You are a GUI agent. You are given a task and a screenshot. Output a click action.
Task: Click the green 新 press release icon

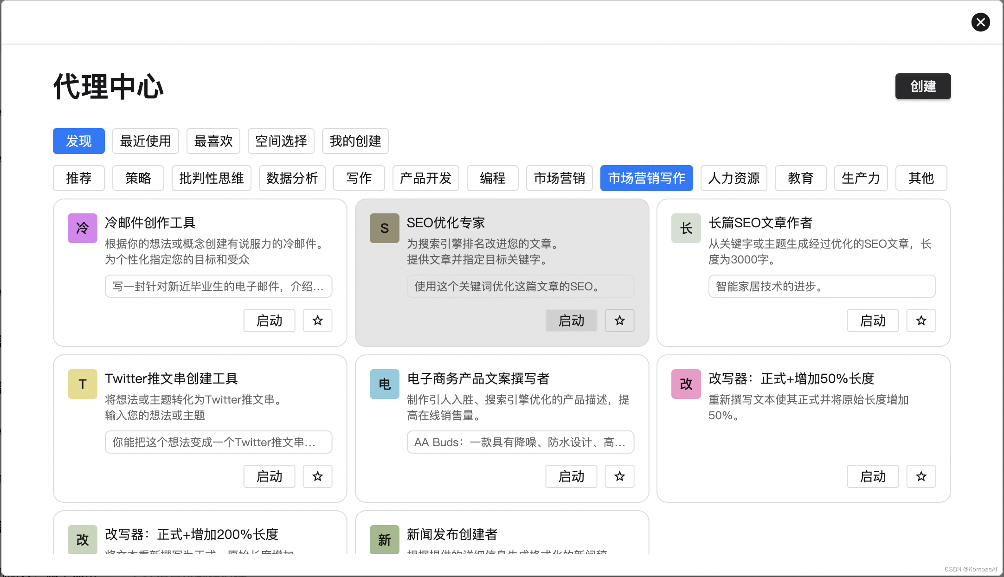pyautogui.click(x=384, y=539)
